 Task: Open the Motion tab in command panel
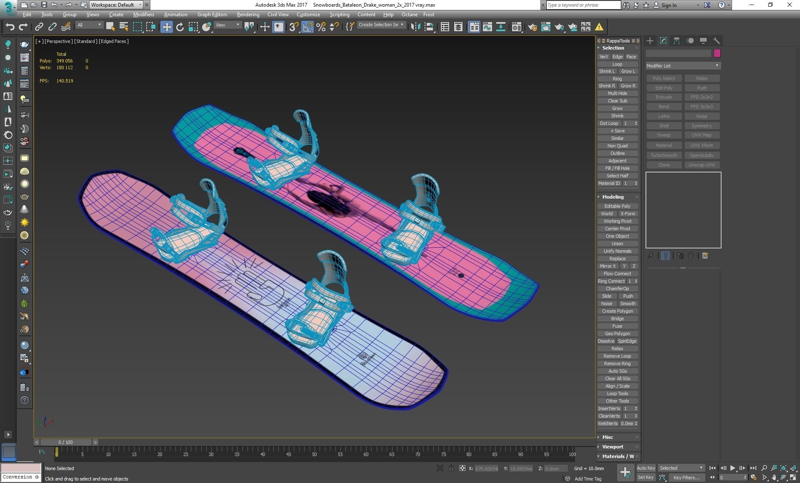pyautogui.click(x=690, y=41)
